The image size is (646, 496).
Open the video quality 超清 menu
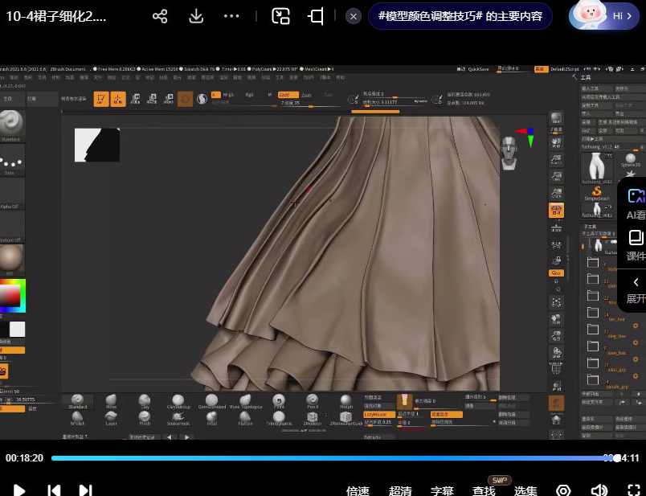pos(399,489)
